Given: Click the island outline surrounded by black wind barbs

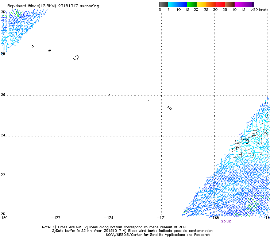Looking at the screenshot, I should click(x=247, y=141).
